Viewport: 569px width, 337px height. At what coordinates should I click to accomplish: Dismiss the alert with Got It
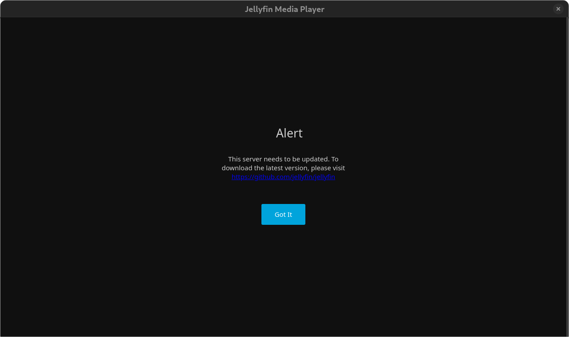coord(283,215)
